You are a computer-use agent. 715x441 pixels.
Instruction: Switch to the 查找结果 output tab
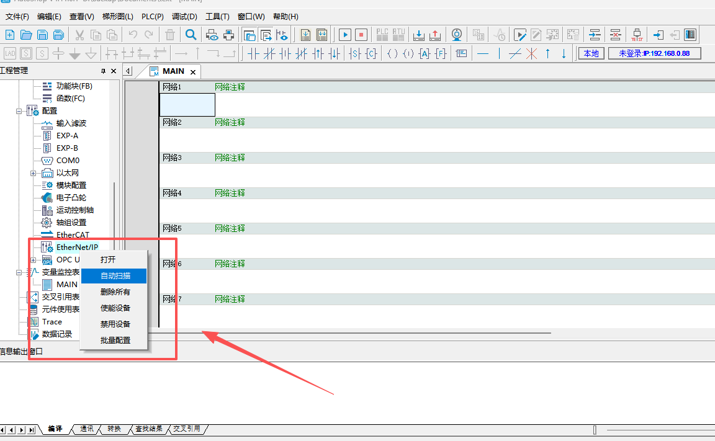coord(149,429)
